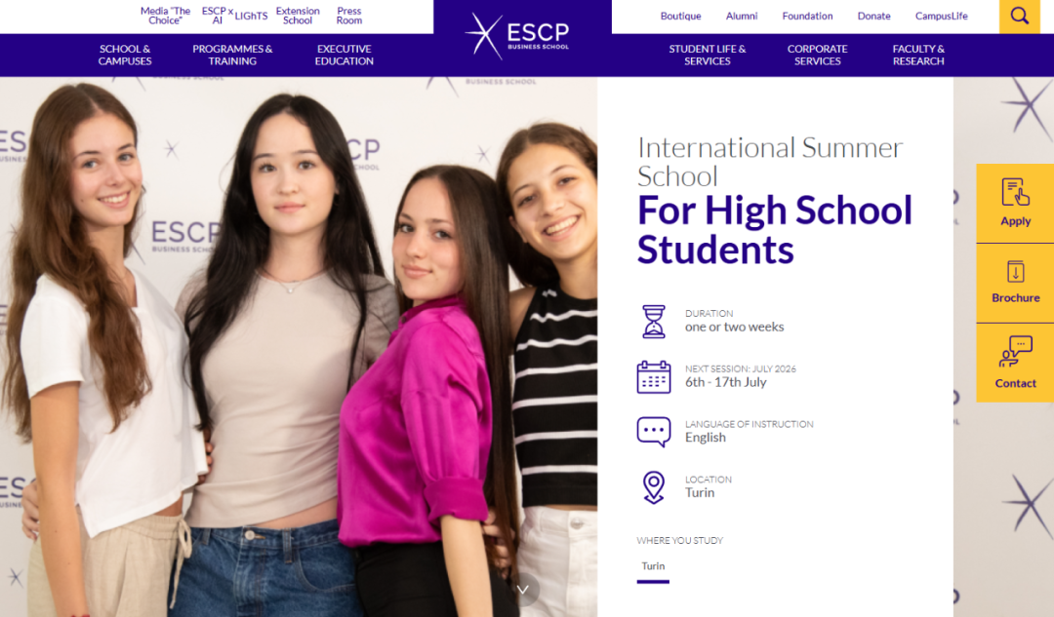1054x617 pixels.
Task: Click the next session calendar icon
Action: pyautogui.click(x=653, y=376)
